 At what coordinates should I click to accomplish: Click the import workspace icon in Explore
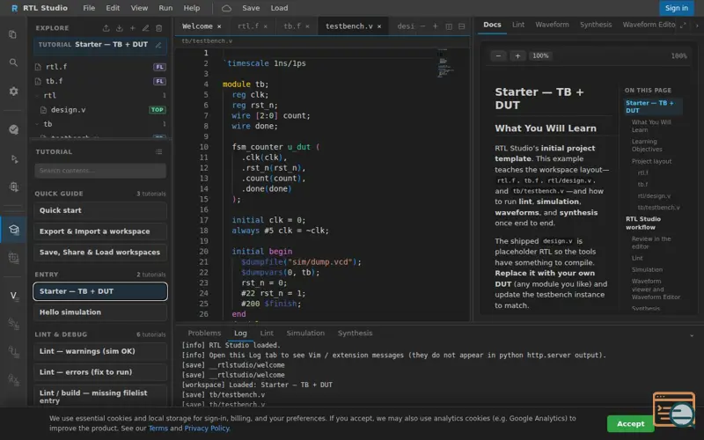coord(120,28)
